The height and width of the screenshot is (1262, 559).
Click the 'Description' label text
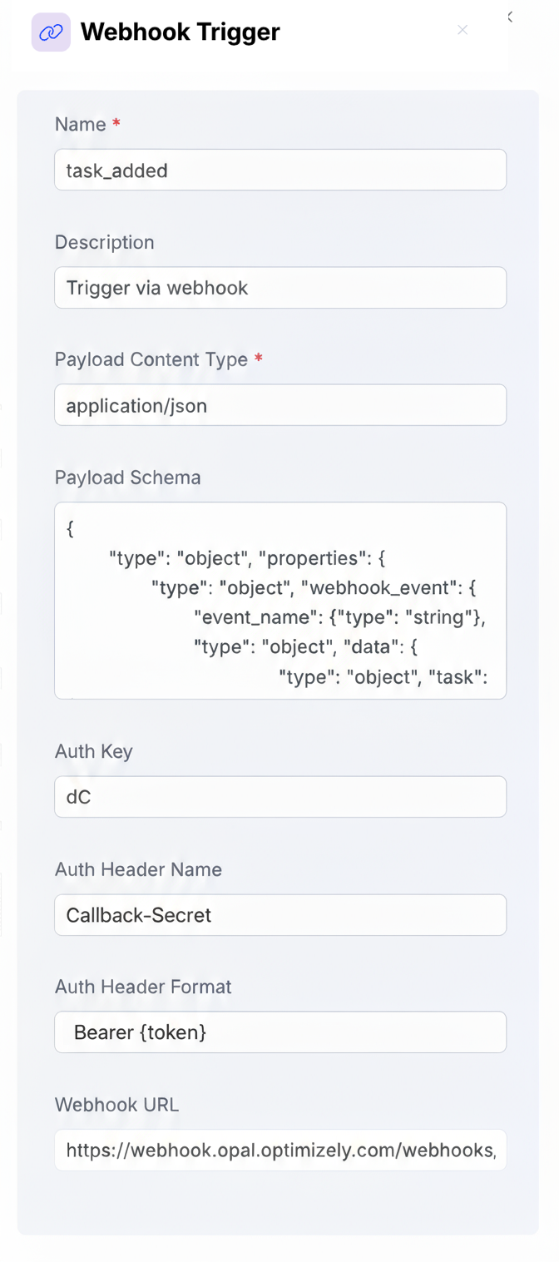point(105,242)
